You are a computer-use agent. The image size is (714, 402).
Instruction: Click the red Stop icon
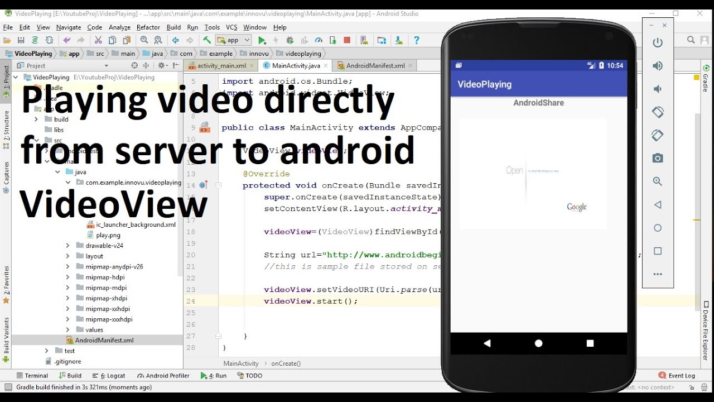point(347,40)
